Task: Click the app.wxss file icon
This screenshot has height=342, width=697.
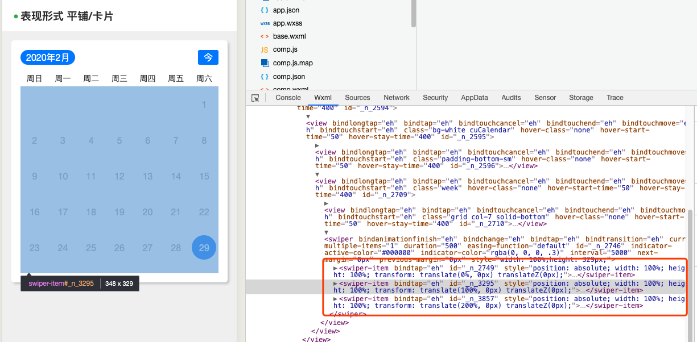Action: tap(265, 23)
